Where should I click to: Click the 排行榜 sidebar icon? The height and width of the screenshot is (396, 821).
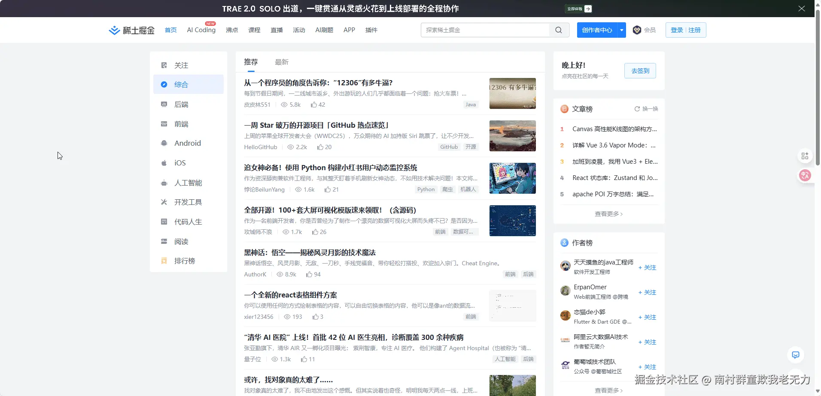[x=164, y=261]
